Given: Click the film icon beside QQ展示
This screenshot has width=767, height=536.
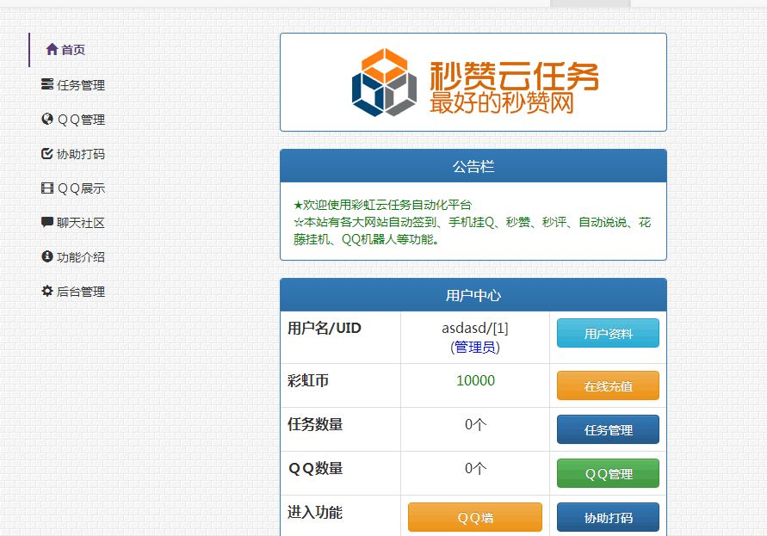Looking at the screenshot, I should (47, 188).
